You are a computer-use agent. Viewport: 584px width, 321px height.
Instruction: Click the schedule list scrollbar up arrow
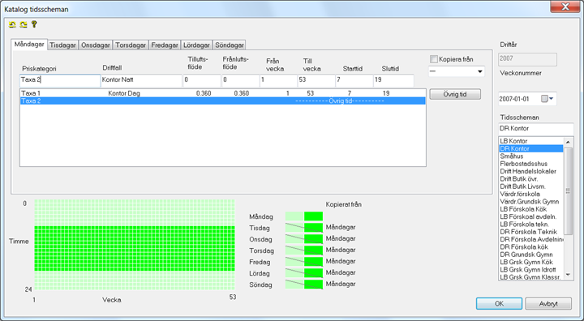568,142
